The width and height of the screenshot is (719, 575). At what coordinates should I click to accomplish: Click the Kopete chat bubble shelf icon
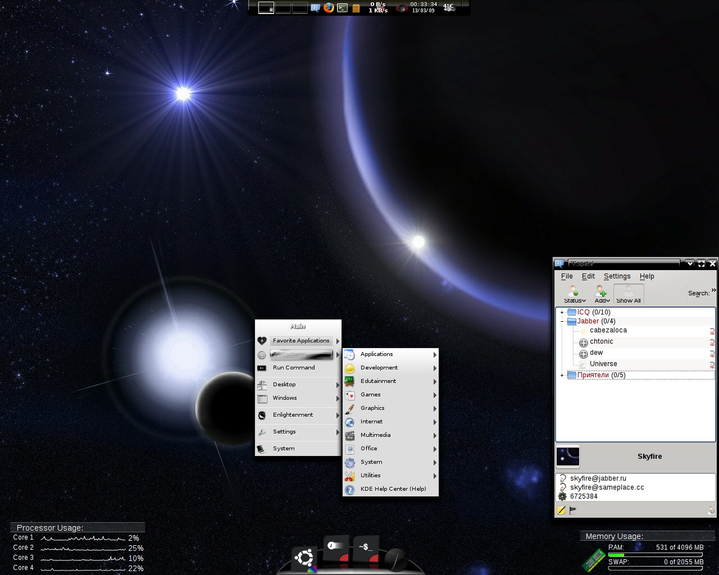tap(315, 8)
